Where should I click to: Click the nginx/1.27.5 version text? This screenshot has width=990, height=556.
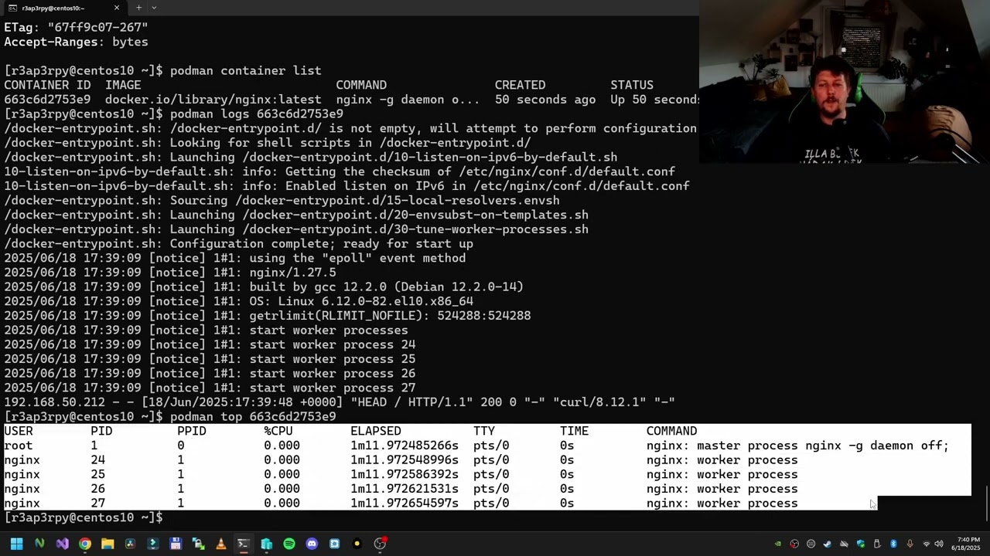coord(292,273)
